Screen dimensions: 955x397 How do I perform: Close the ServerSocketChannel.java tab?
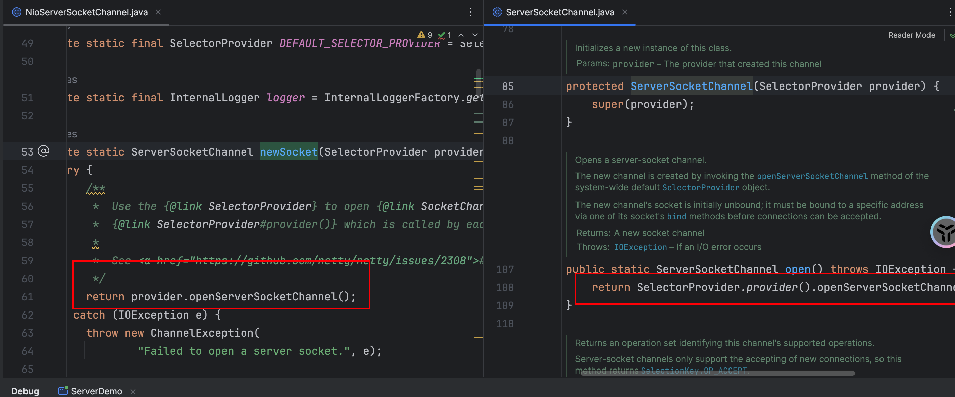coord(625,12)
